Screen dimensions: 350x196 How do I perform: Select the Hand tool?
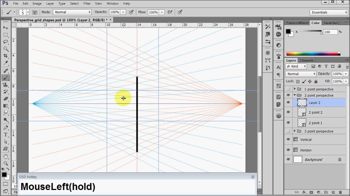pos(5,156)
